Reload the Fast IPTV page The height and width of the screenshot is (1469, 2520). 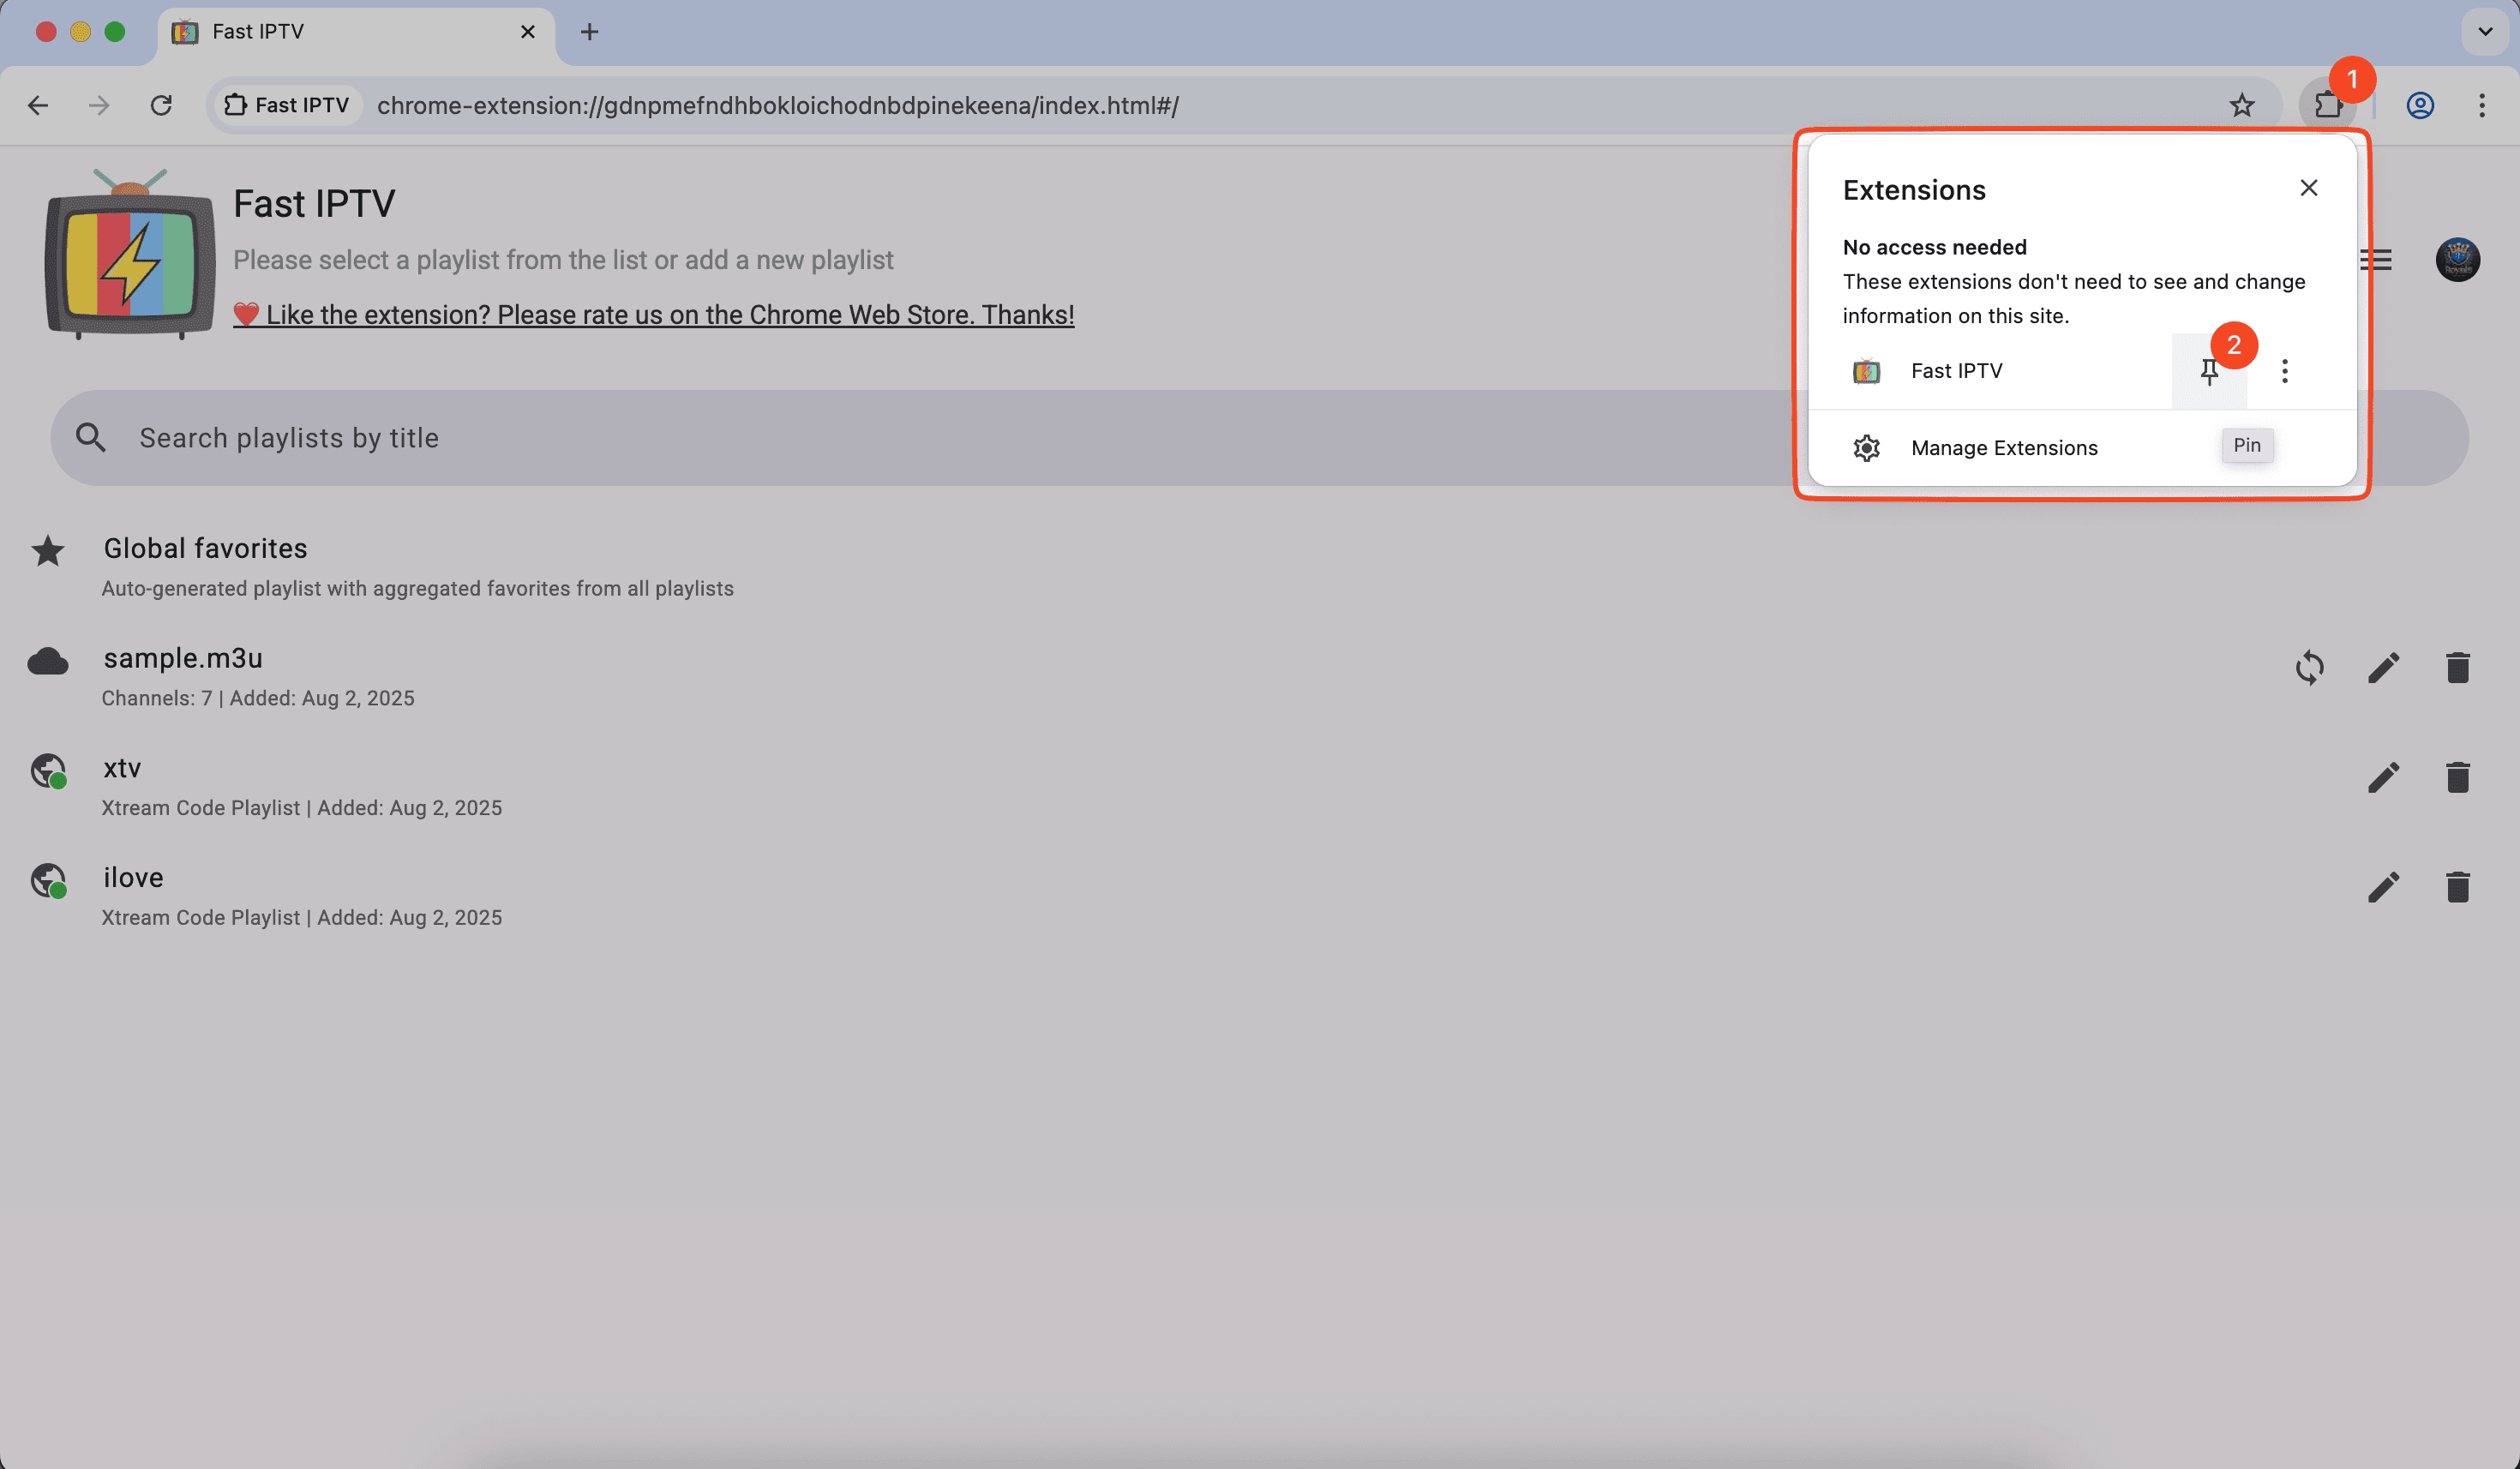pos(161,105)
